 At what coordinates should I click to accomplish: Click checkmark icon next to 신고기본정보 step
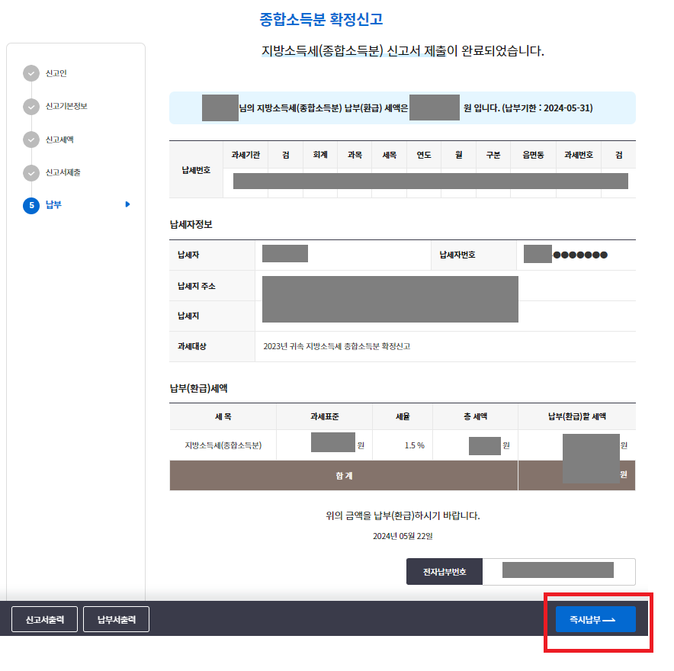30,107
